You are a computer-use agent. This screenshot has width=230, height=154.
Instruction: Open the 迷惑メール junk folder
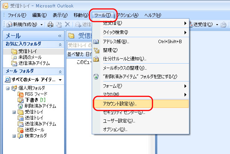[x=34, y=130]
